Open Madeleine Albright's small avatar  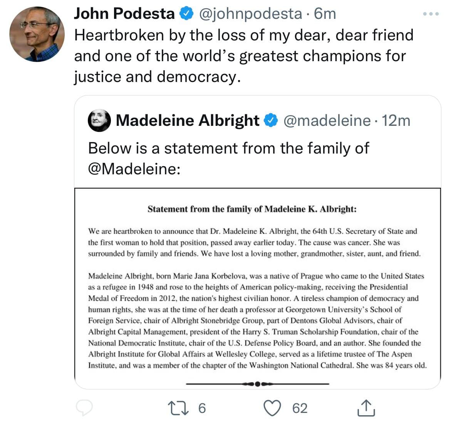click(x=99, y=120)
